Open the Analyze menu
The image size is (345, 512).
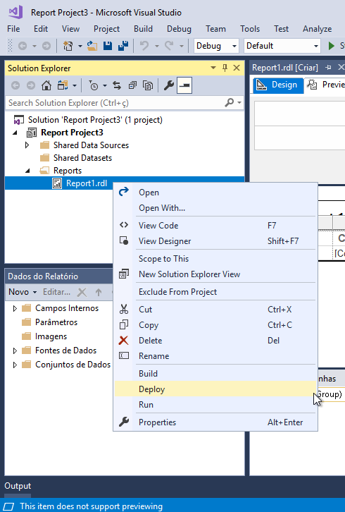[x=317, y=29]
